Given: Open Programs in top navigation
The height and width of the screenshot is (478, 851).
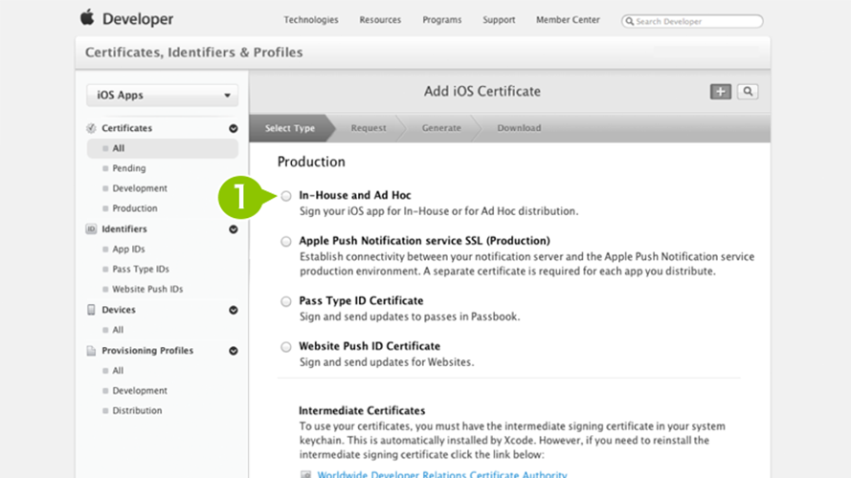Looking at the screenshot, I should pyautogui.click(x=442, y=19).
